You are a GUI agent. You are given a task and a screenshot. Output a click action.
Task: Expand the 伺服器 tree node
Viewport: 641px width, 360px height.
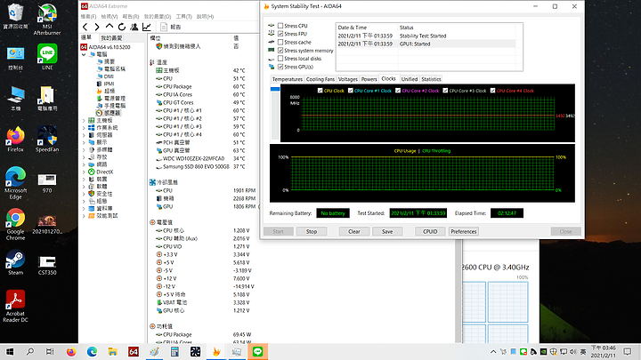[84, 135]
